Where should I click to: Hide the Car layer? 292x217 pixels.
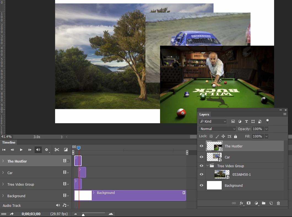201,157
